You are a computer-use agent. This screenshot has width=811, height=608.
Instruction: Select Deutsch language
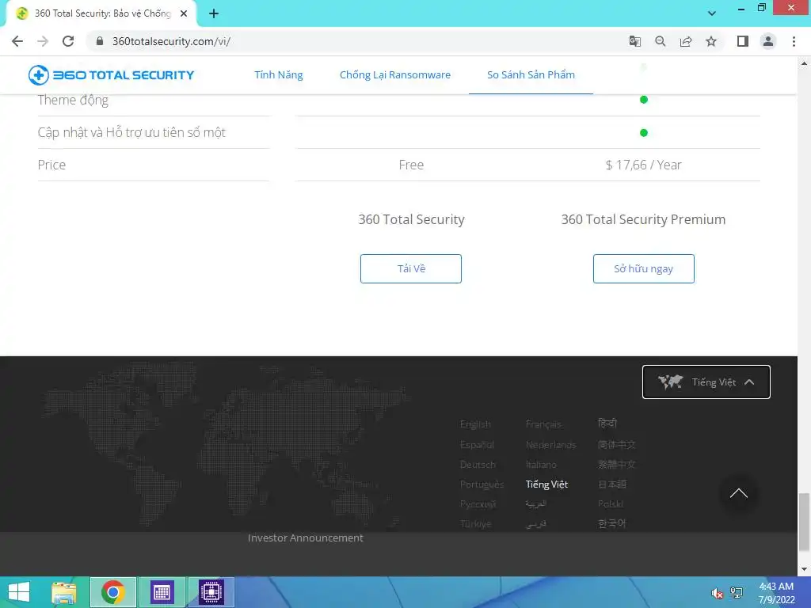[478, 464]
